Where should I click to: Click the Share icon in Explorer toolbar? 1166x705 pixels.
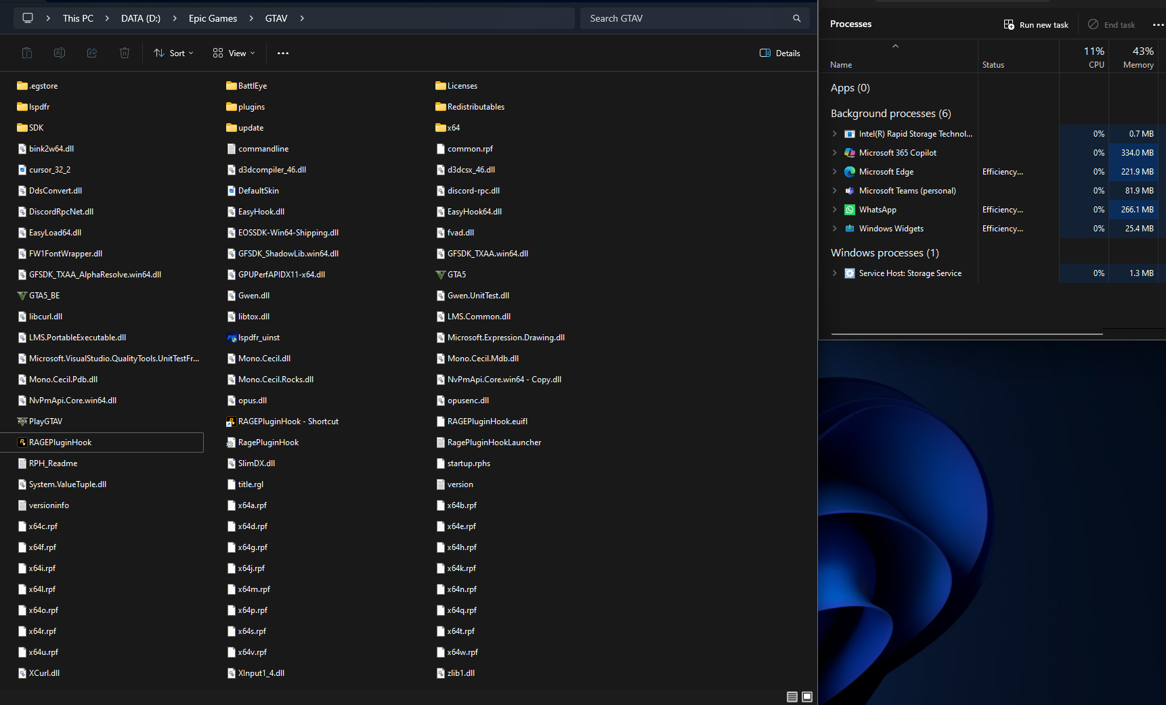click(x=92, y=53)
